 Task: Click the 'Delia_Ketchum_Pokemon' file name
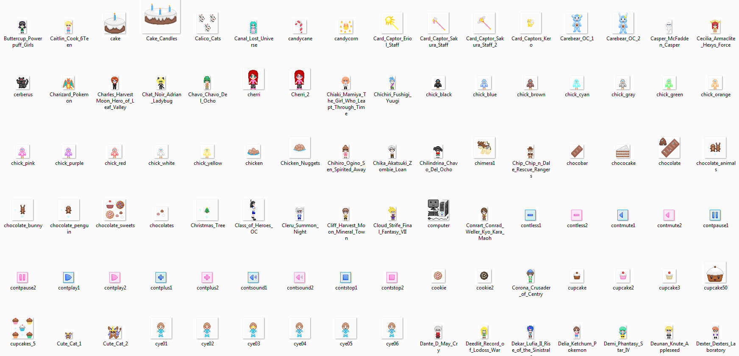tap(577, 347)
